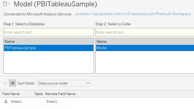Screen dimensions: 194x109
Task: Open the Sort fields dropdown
Action: click(x=63, y=83)
